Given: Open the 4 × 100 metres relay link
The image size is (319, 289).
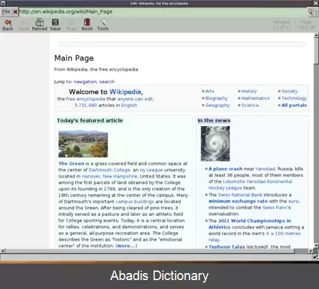Looking at the screenshot, I should point(255,237).
